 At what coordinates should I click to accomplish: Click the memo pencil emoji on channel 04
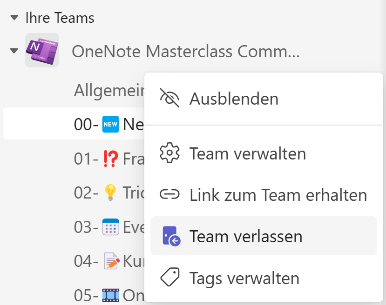click(112, 261)
